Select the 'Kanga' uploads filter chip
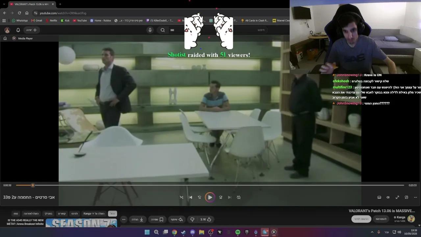421x237 pixels. pos(94,214)
